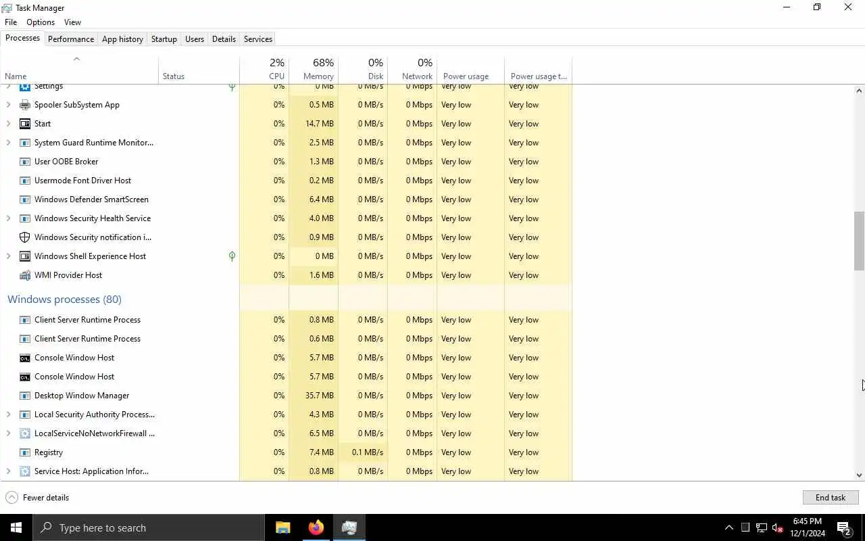The width and height of the screenshot is (865, 541).
Task: Click the Windows Defender SmartScreen icon
Action: pyautogui.click(x=25, y=199)
